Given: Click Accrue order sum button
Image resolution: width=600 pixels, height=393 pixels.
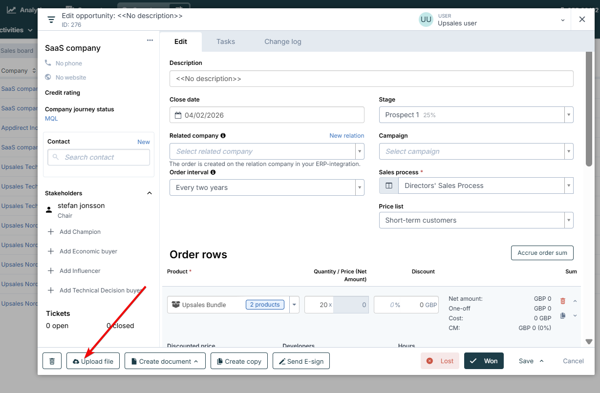Looking at the screenshot, I should pyautogui.click(x=542, y=253).
